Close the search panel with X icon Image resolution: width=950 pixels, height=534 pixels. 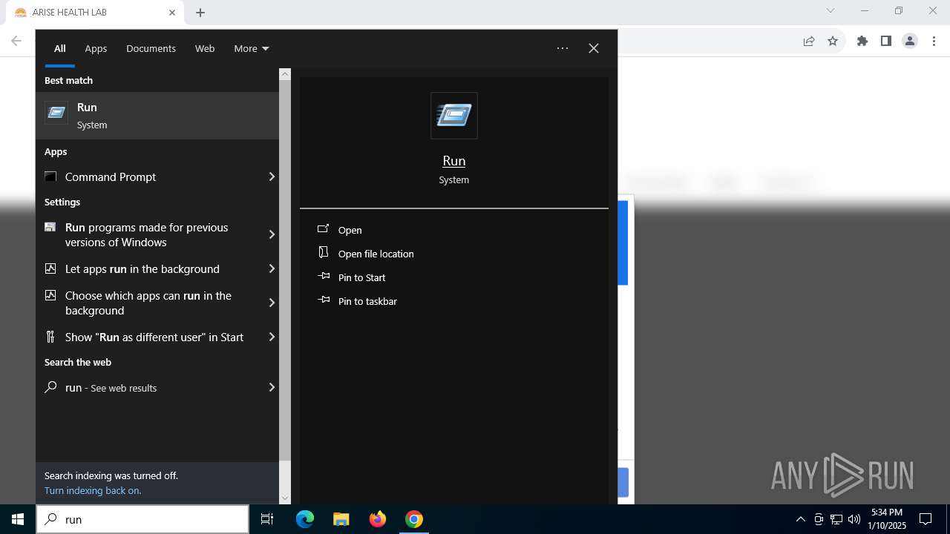pyautogui.click(x=594, y=48)
